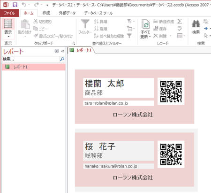This screenshot has height=193, width=211.
Task: Click the QR code on 楼蘭 太郎 card
Action: pyautogui.click(x=171, y=92)
